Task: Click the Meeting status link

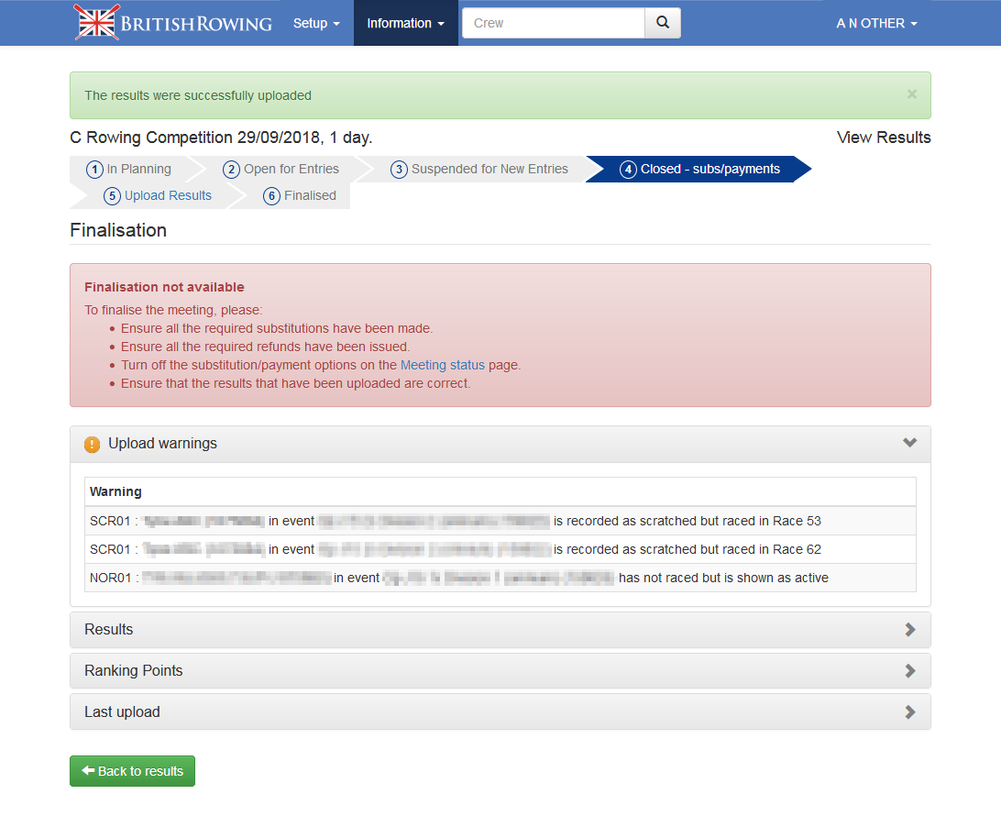Action: pos(442,365)
